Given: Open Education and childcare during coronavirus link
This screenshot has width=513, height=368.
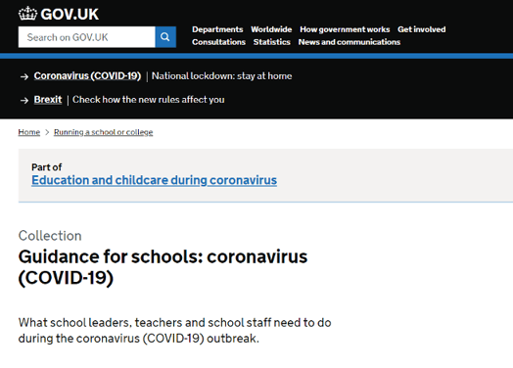Looking at the screenshot, I should pyautogui.click(x=154, y=180).
